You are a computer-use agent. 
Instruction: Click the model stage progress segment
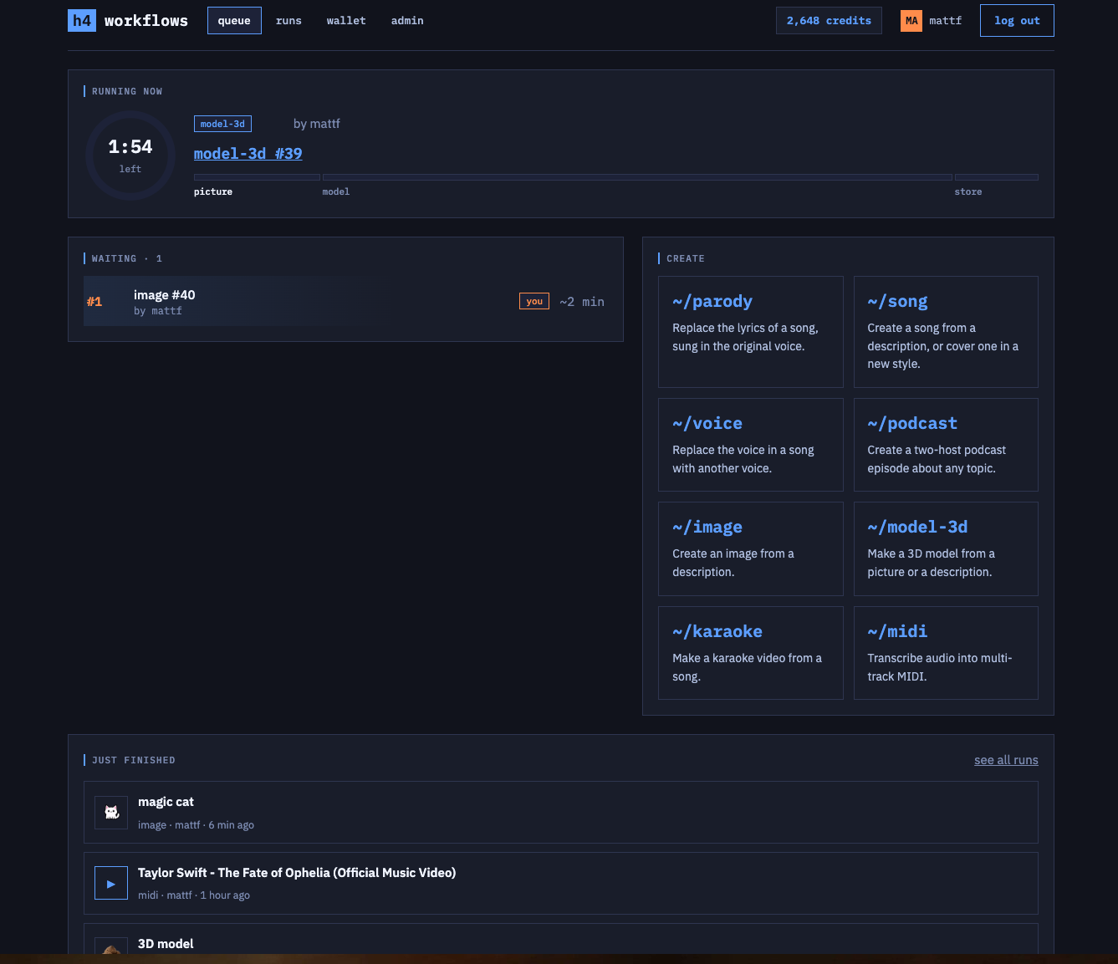637,177
